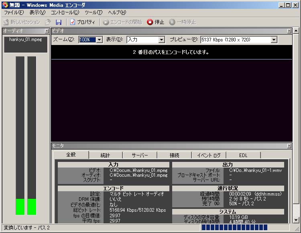Close the Windows Media Encoder window
The height and width of the screenshot is (233, 301).
point(295,5)
